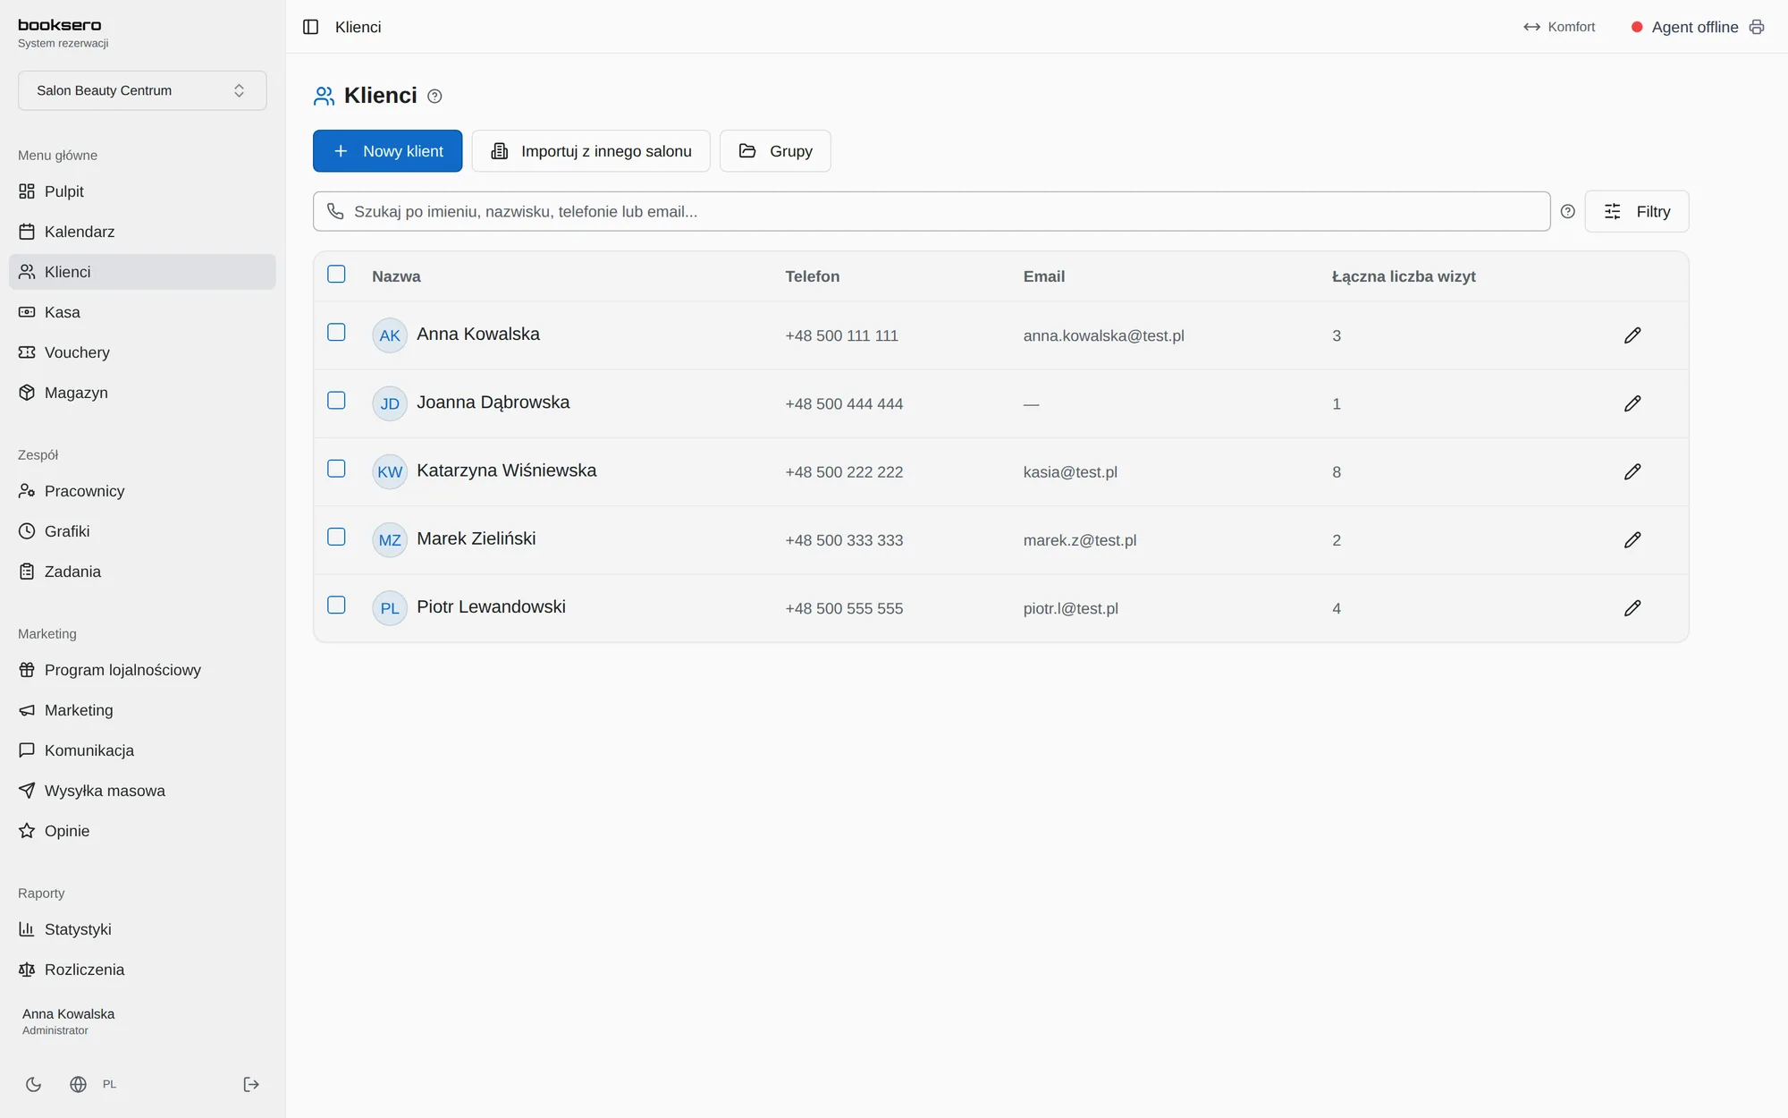
Task: Click the KW avatar of Katarzyna Wiśniewska
Action: coord(390,471)
